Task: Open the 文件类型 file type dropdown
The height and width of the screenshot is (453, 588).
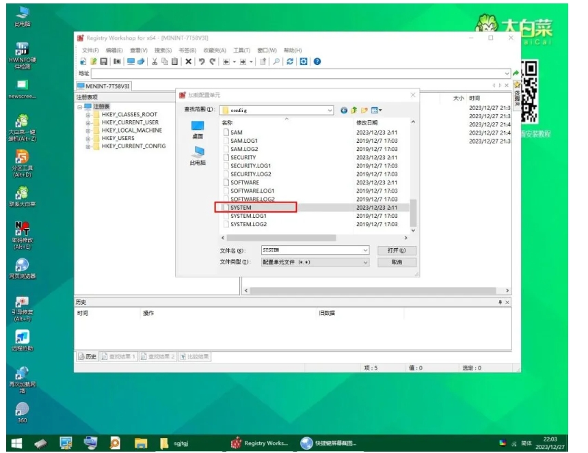Action: pos(365,262)
